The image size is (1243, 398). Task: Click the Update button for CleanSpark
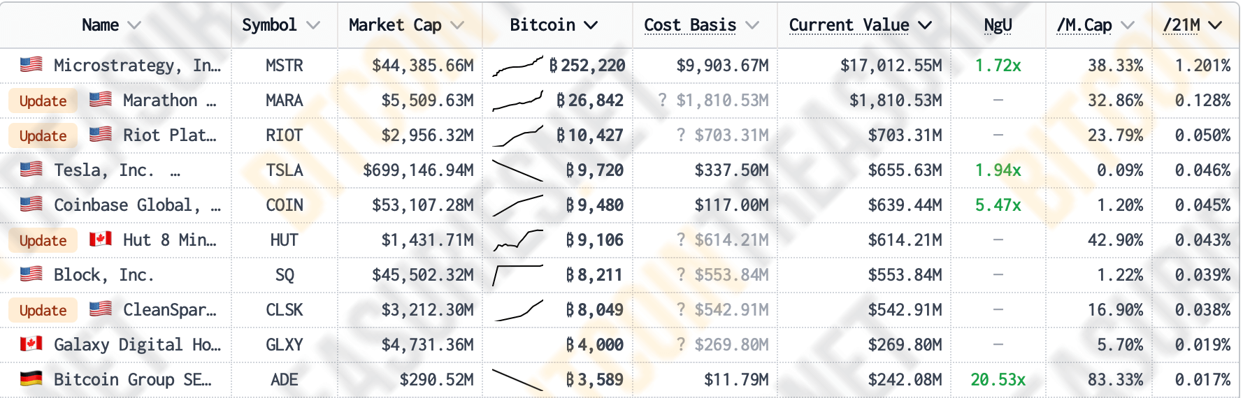[43, 310]
